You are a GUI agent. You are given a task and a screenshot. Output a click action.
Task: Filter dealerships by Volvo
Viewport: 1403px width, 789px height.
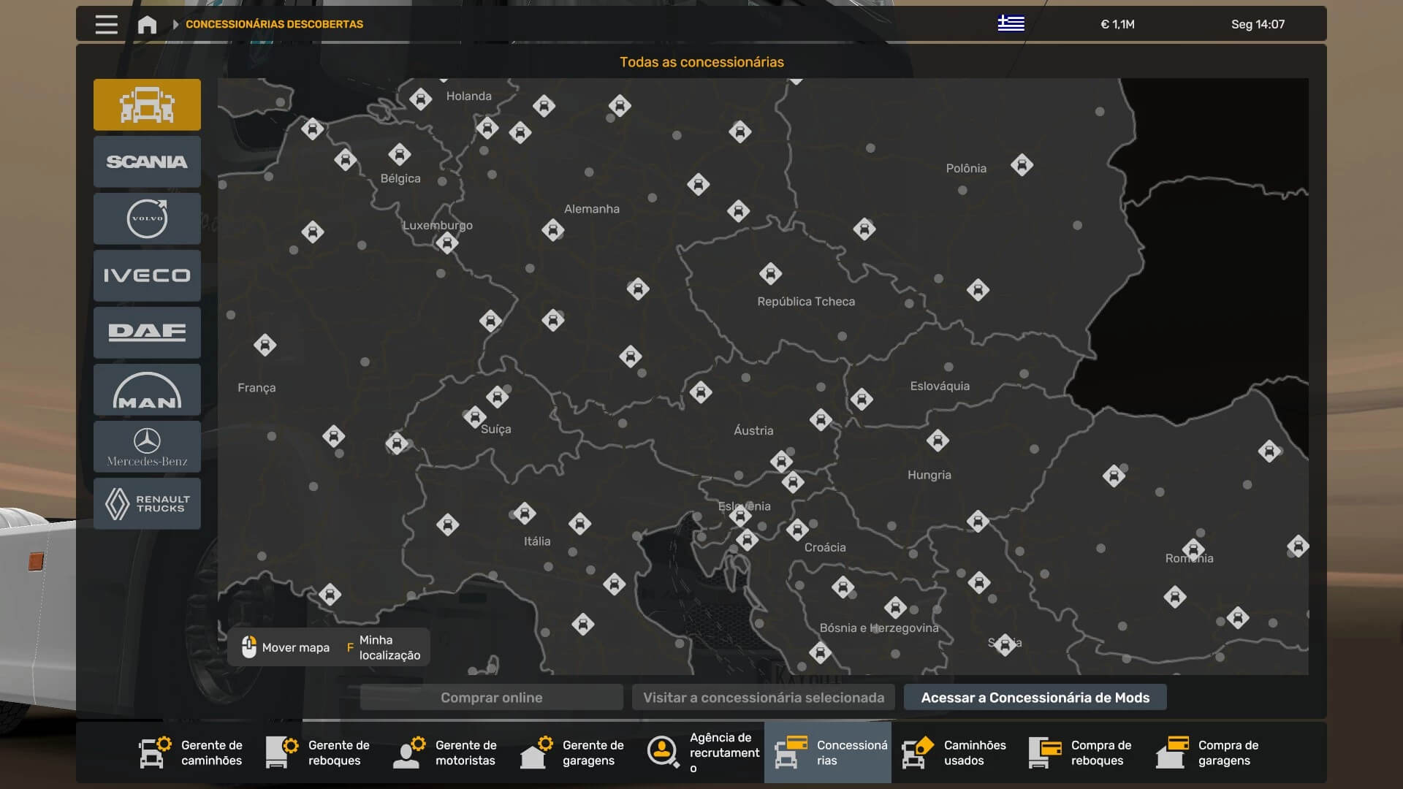147,218
